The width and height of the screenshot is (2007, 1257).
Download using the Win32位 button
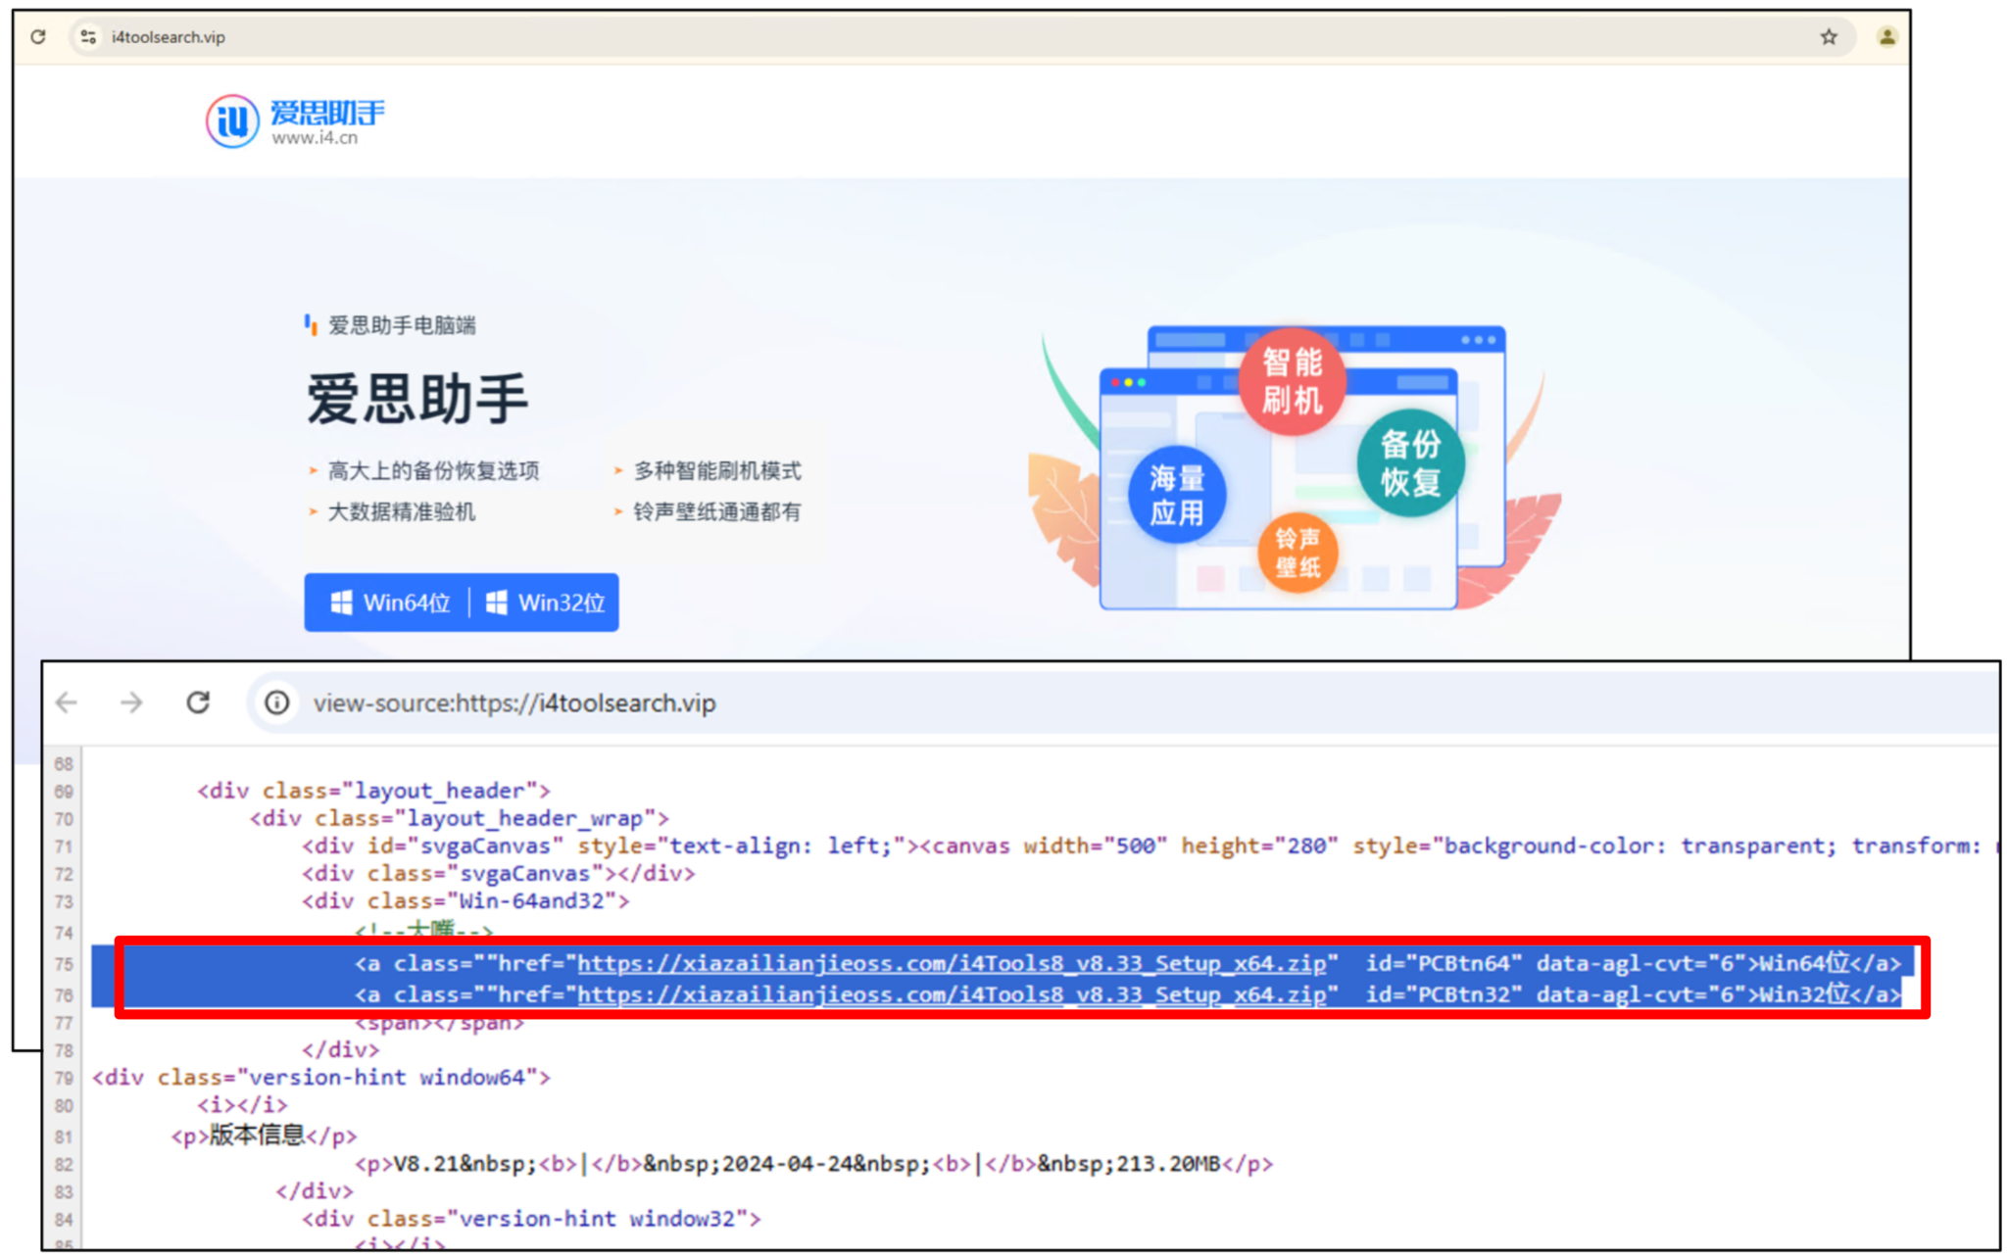(545, 603)
